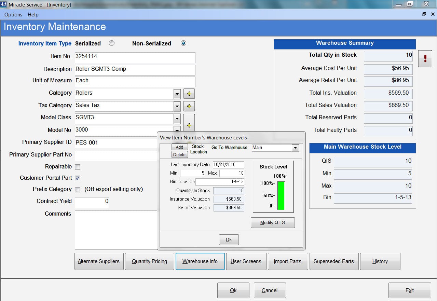Select the Non-Serialized radio button

[183, 43]
